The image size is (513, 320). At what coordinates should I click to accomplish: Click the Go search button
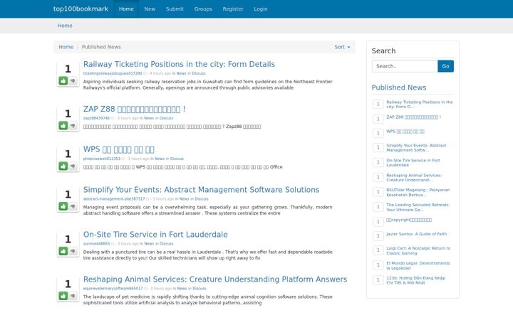tap(445, 66)
